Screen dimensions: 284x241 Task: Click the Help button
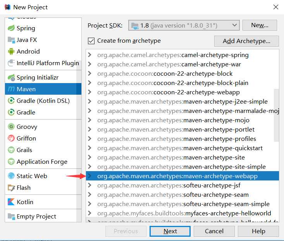[x=258, y=231]
